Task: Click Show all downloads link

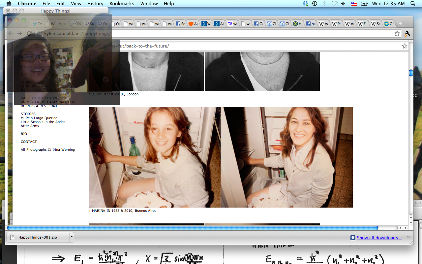Action: click(379, 238)
